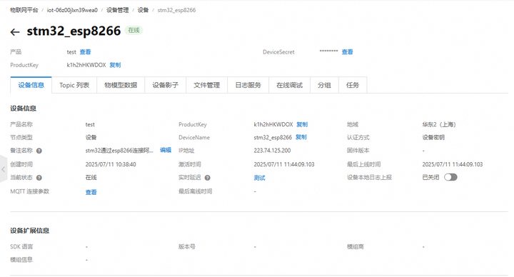
Task: Go to 设备 breadcrumb
Action: point(143,10)
